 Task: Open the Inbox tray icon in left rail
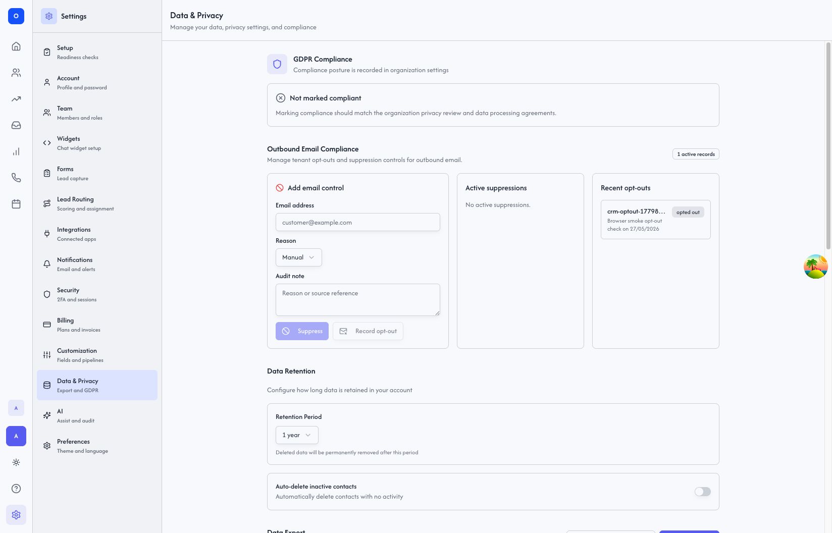click(16, 125)
